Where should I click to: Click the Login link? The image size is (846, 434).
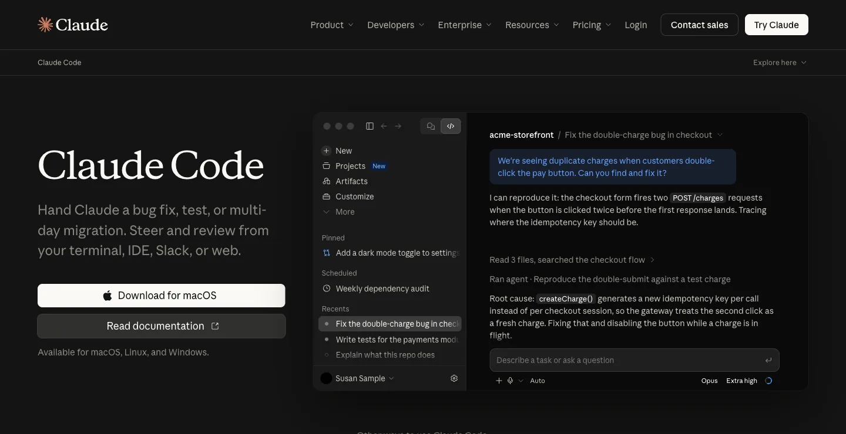click(x=636, y=25)
